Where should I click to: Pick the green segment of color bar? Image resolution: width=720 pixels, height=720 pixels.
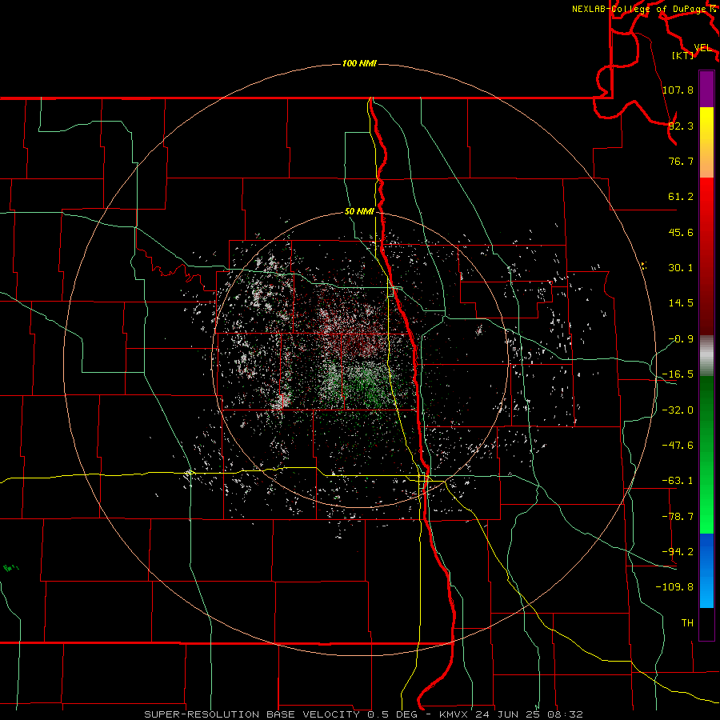(x=706, y=454)
